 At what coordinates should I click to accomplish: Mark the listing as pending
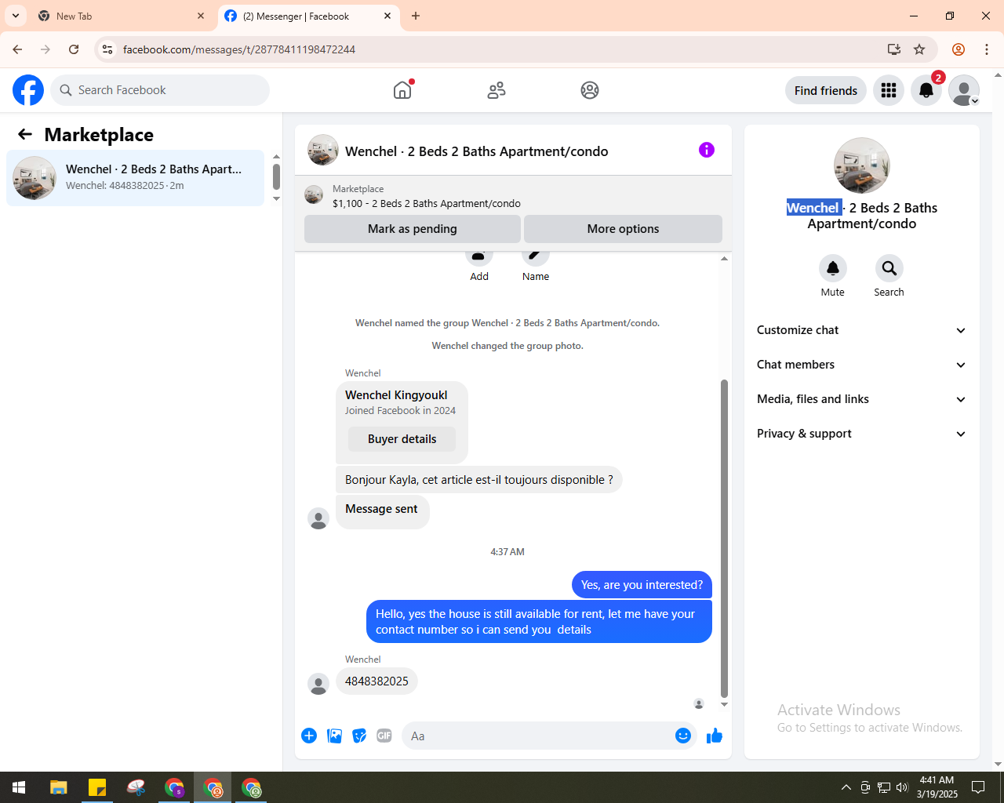[x=413, y=229]
